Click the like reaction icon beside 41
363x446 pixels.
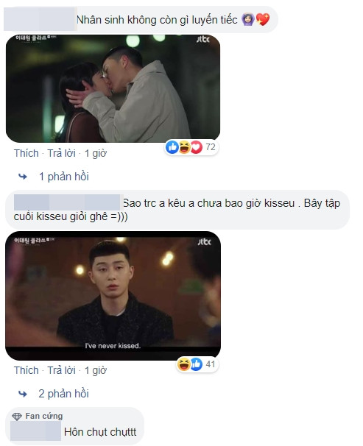196,364
